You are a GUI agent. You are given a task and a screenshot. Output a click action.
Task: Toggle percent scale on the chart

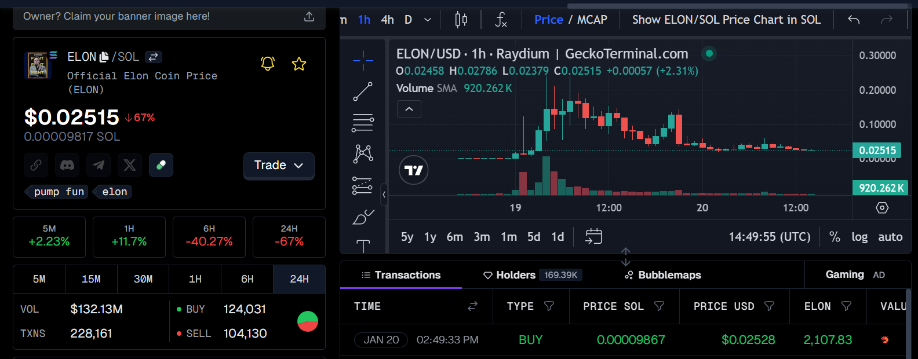coord(835,237)
